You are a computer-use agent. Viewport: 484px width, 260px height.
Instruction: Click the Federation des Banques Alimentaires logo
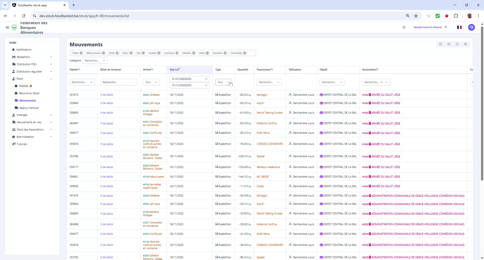[14, 27]
